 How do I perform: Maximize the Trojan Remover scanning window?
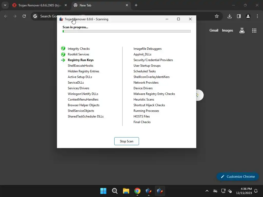[179, 19]
